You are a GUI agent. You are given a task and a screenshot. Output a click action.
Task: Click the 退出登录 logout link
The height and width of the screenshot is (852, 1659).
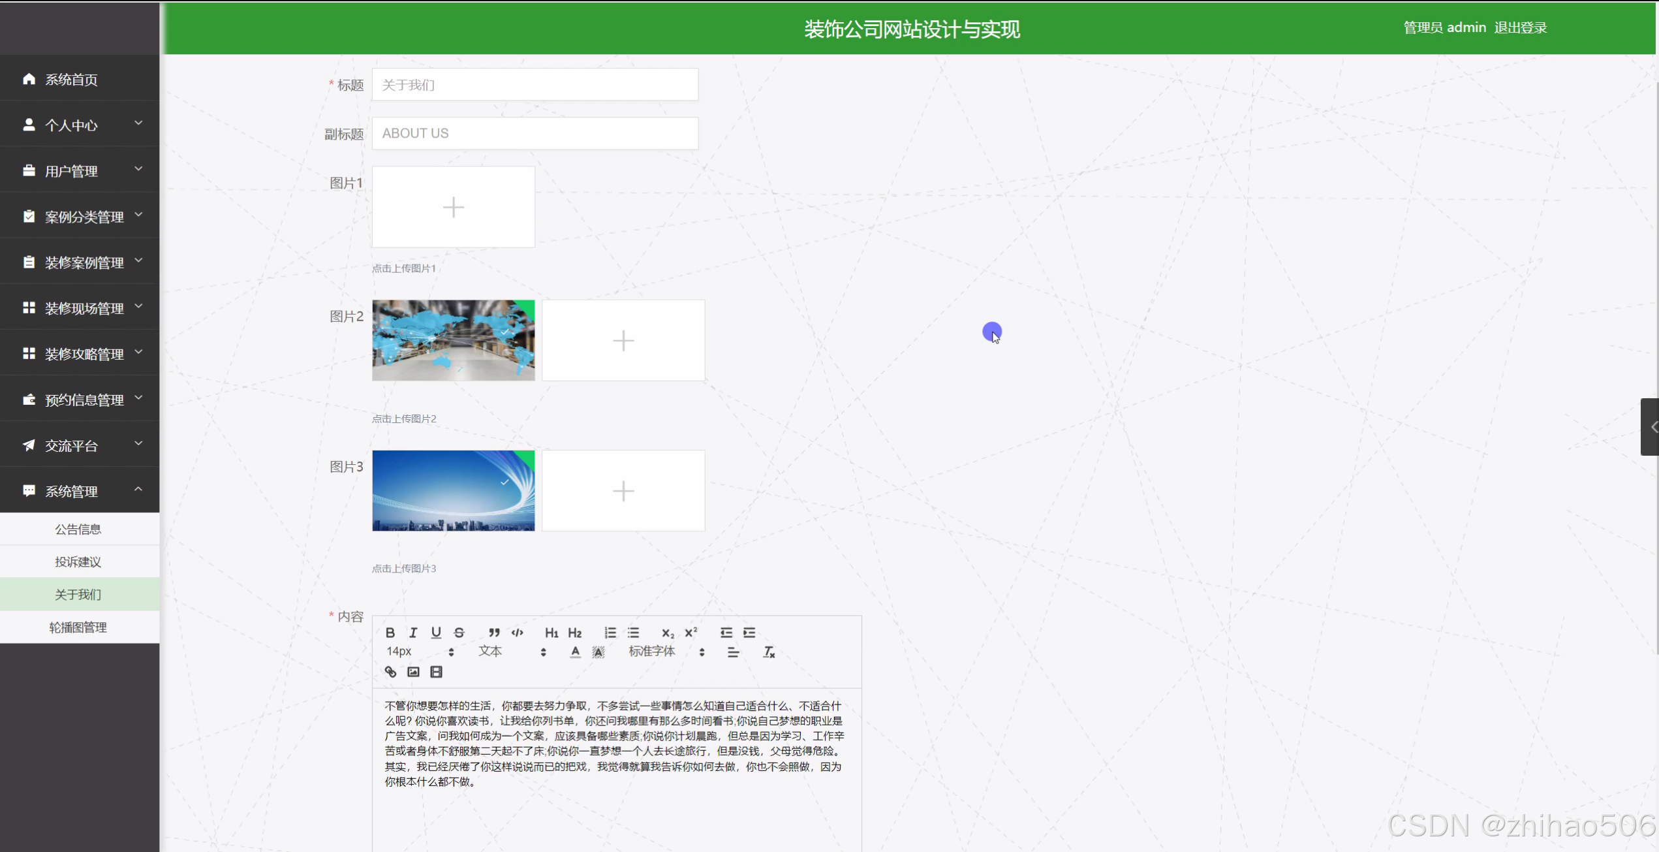(x=1520, y=28)
